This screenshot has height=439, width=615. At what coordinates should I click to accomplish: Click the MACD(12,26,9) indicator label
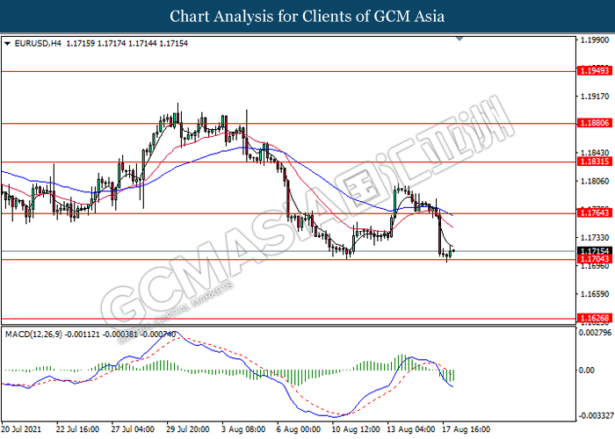tap(33, 335)
